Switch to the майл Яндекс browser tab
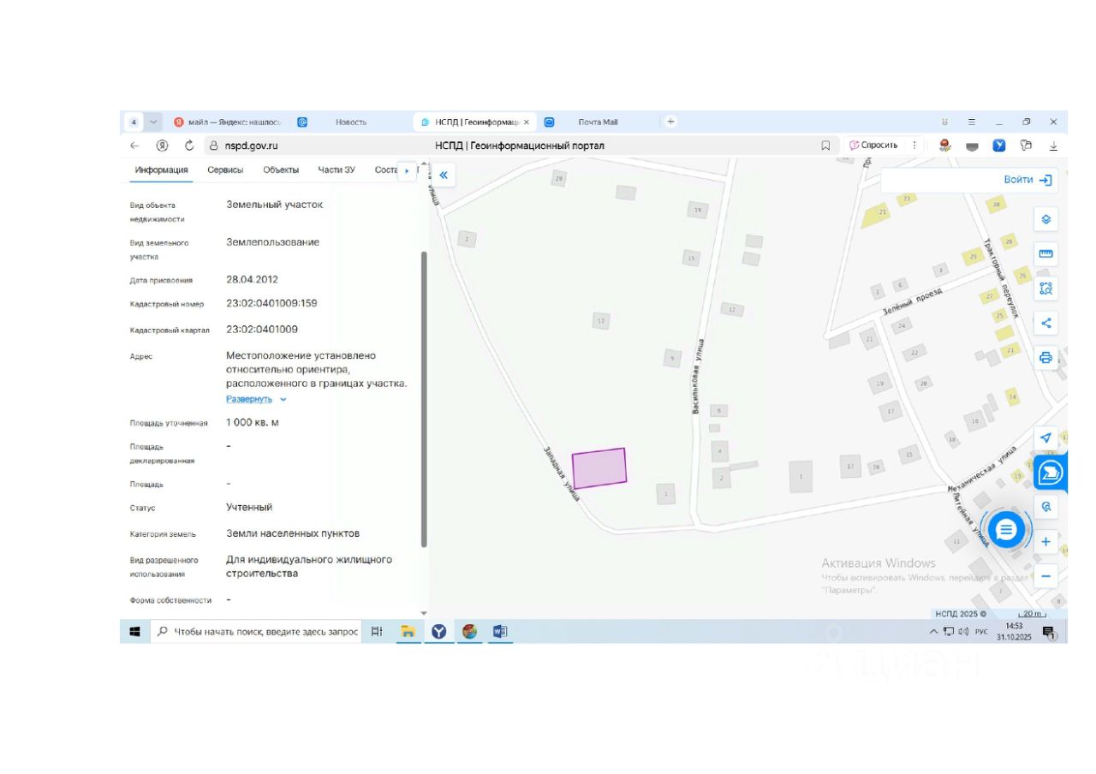1096x774 pixels. coord(227,122)
